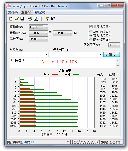The height and width of the screenshot is (151, 128).
Task: Click status bar text 要获得帮助, 请按 F1
Action: click(x=21, y=142)
